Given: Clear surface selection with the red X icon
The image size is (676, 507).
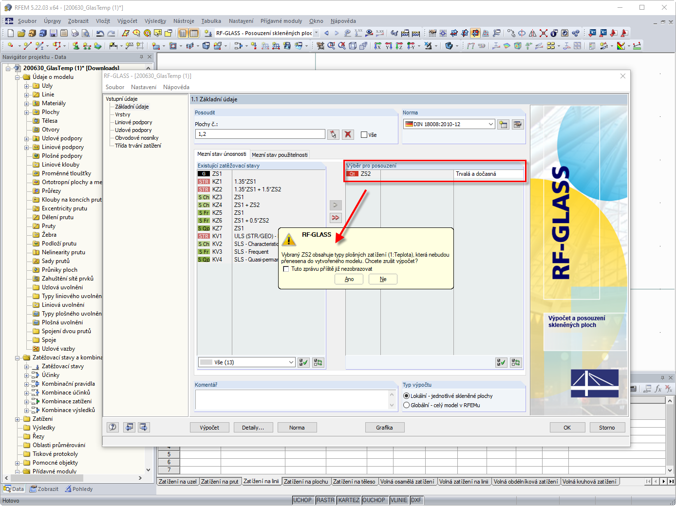Looking at the screenshot, I should click(x=348, y=134).
